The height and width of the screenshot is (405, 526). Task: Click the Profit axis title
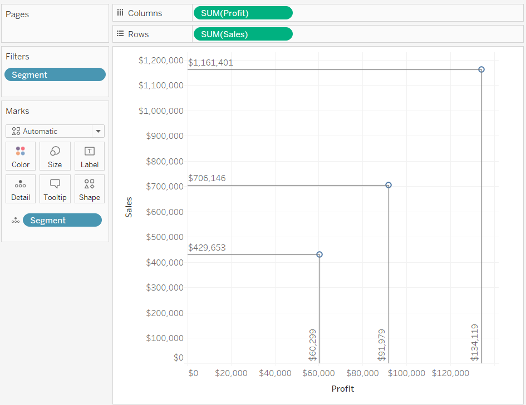pos(342,388)
